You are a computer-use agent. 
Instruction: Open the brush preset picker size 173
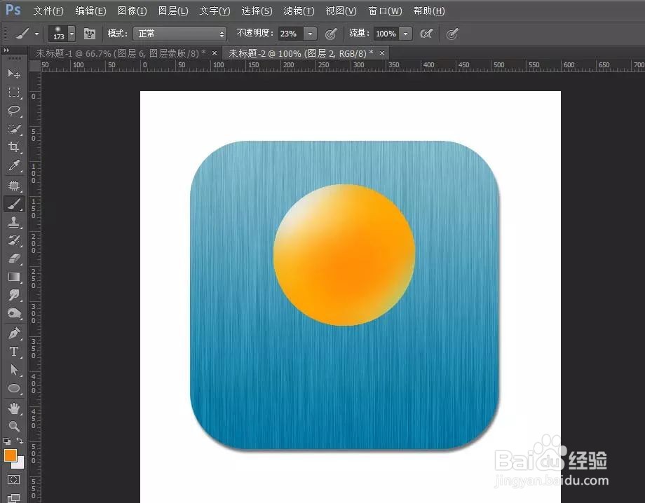[62, 34]
